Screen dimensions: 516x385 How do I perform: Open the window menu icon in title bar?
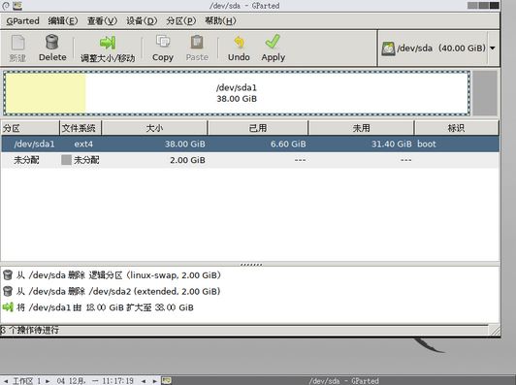point(6,5)
